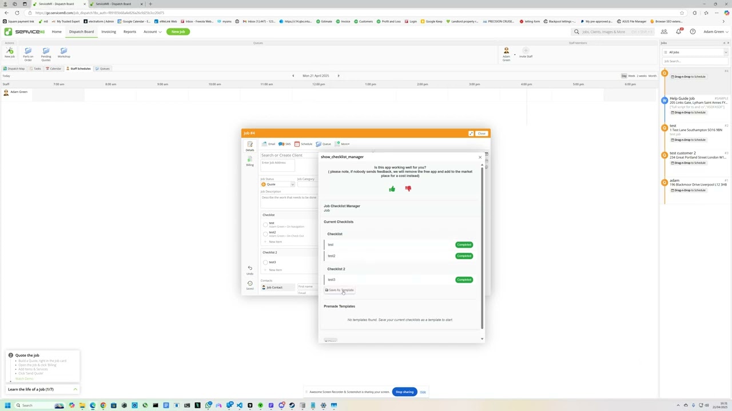This screenshot has width=732, height=411.
Task: Go to previous day arrow
Action: (x=293, y=76)
